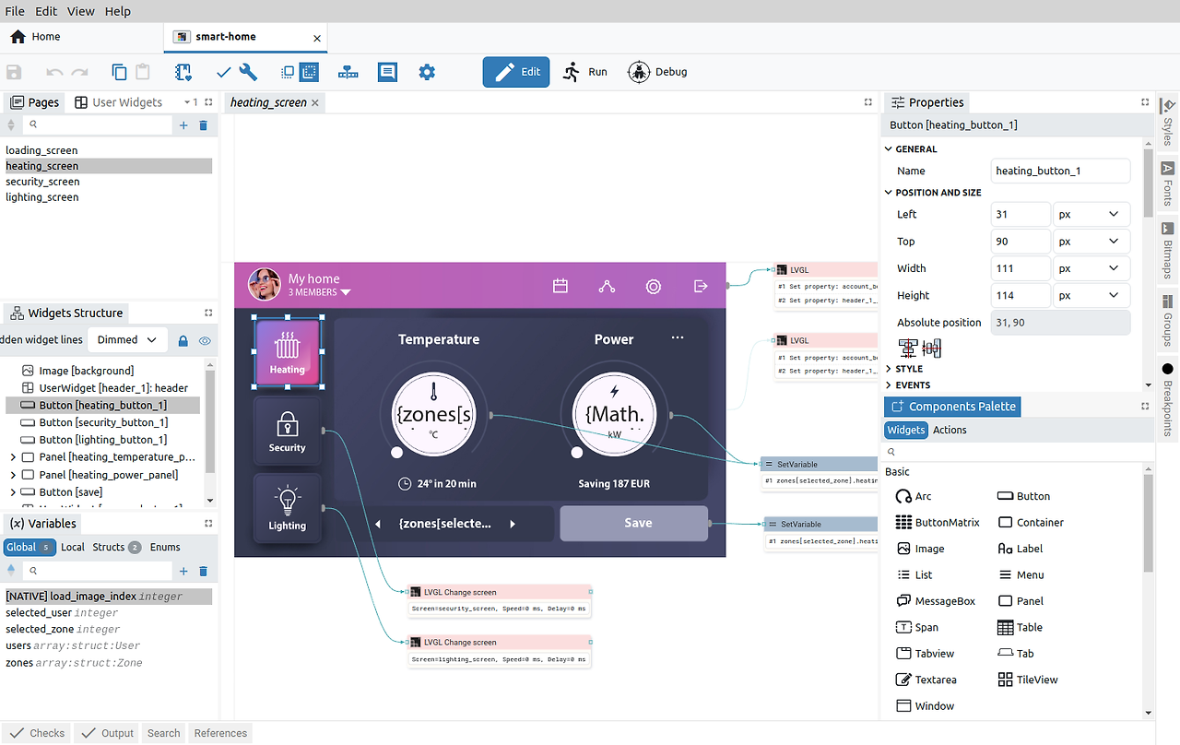
Task: Click the sitemap hierarchy toolbar icon
Action: (x=348, y=72)
